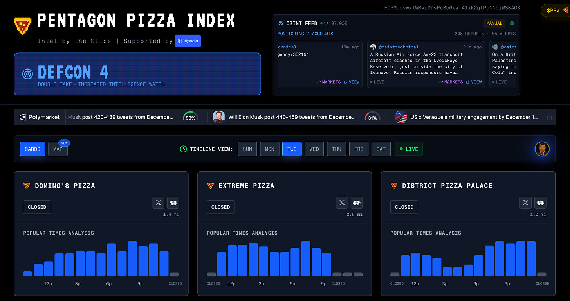Open the car directions icon on Extreme Pizza

(357, 202)
